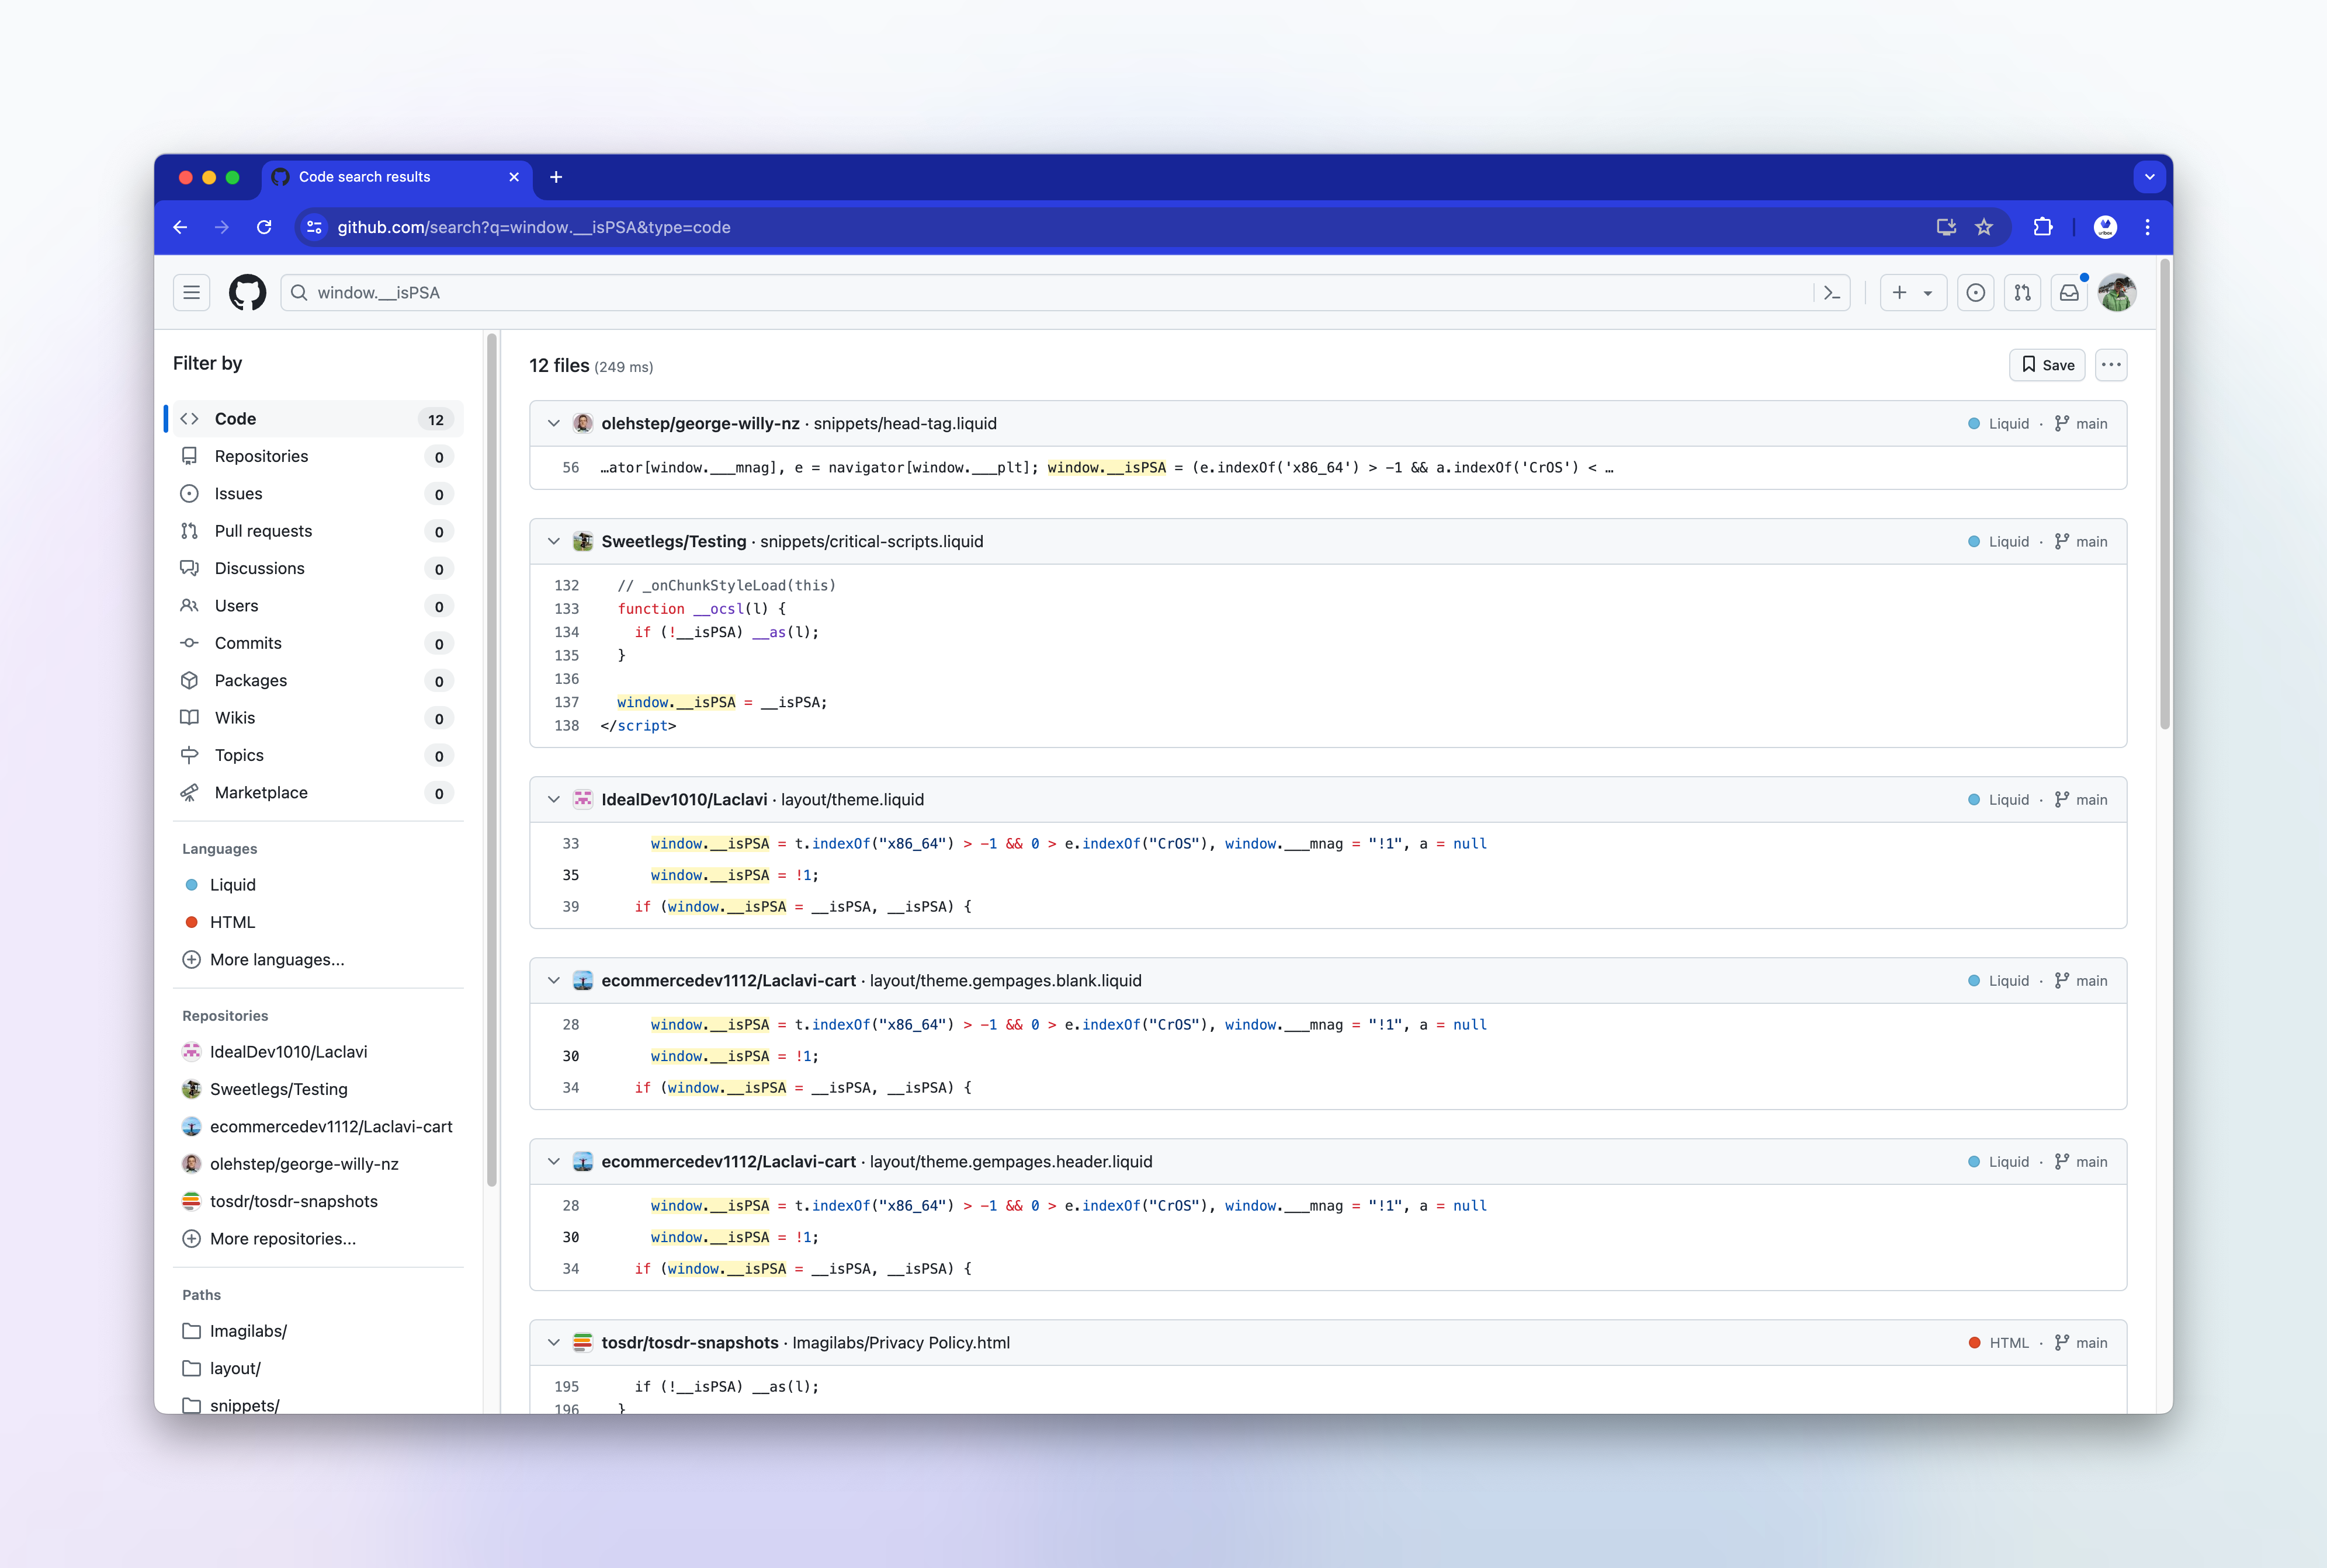Filter results by Sweetlegs/Testing repository
Viewport: 2327px width, 1568px height.
coord(279,1089)
